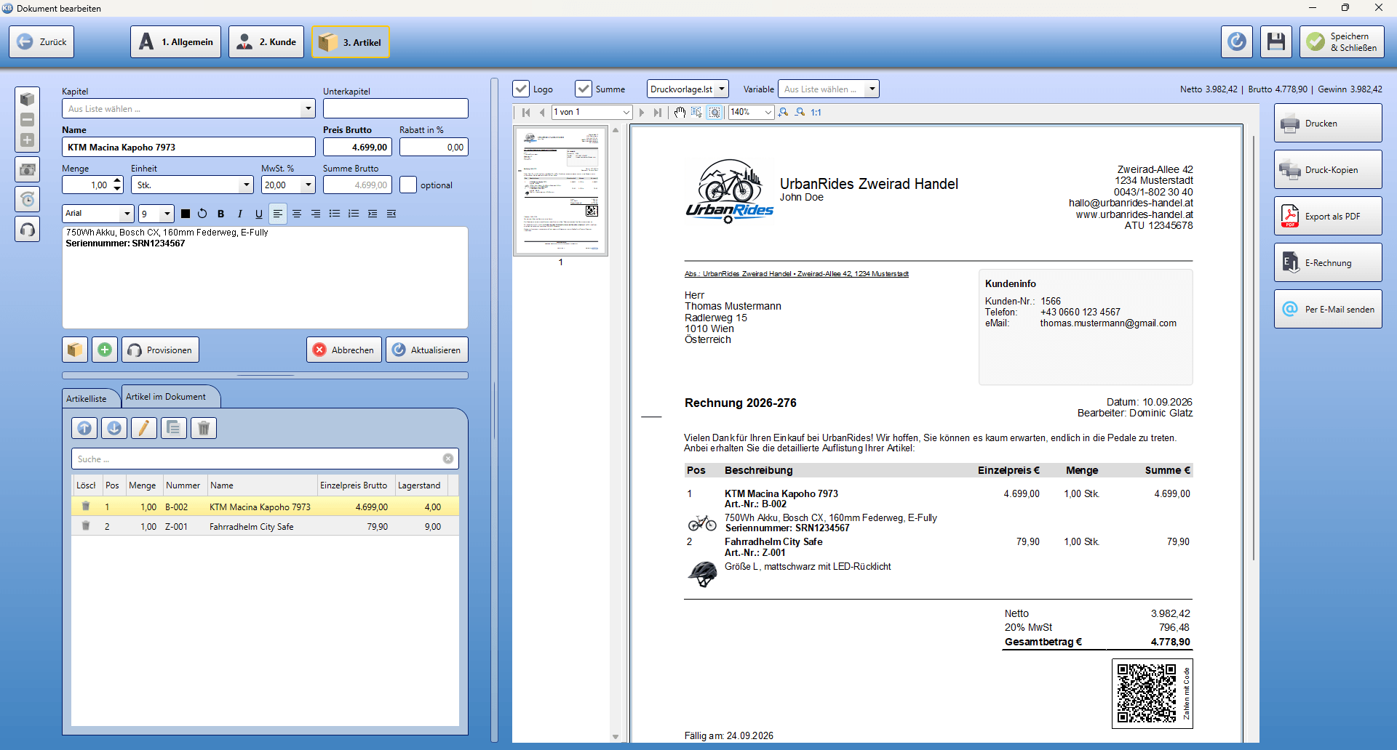The height and width of the screenshot is (750, 1397).
Task: Edit selected article with the pencil icon
Action: click(144, 428)
